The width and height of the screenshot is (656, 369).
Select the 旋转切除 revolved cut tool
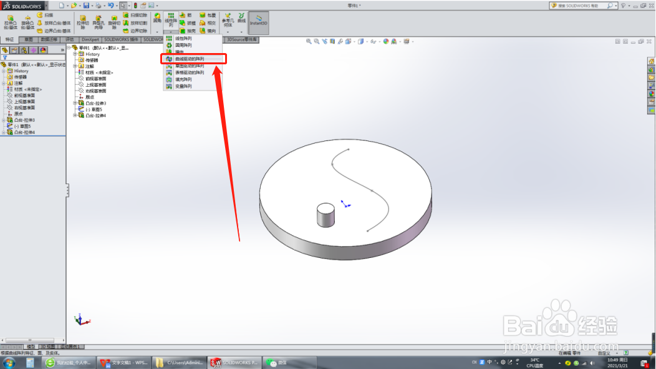[113, 22]
